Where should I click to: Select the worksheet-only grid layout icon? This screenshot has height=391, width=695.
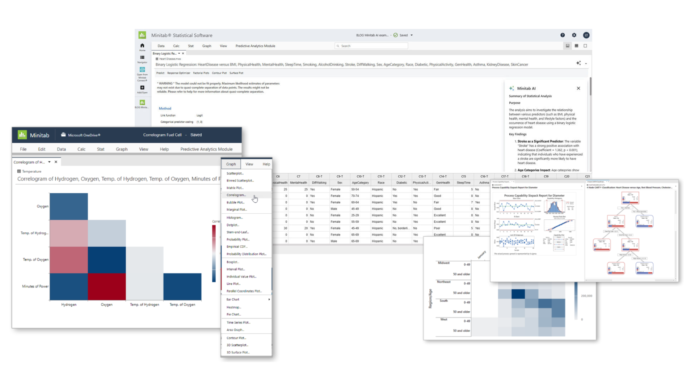pos(577,46)
